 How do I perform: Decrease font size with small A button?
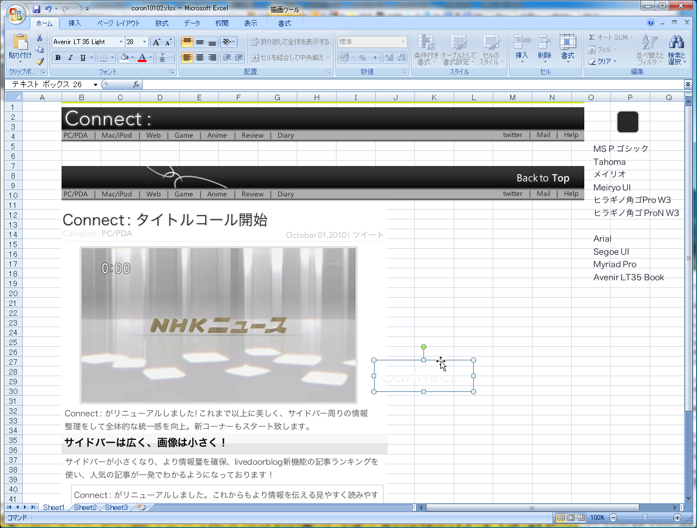[x=168, y=42]
